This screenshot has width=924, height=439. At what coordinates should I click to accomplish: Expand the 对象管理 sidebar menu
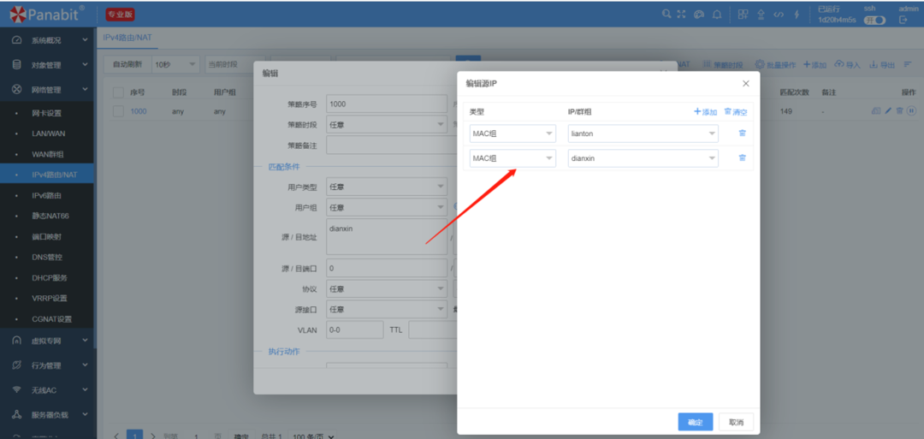tap(48, 65)
